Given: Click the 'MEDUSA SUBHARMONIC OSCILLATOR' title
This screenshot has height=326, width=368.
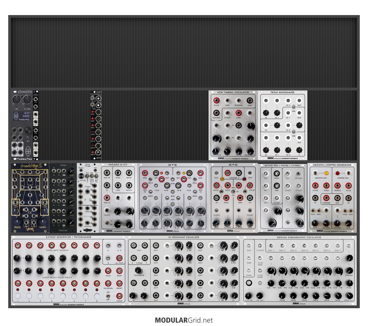Looking at the screenshot, I should tap(299, 238).
